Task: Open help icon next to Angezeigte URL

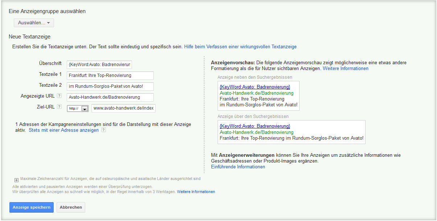Action: point(59,96)
